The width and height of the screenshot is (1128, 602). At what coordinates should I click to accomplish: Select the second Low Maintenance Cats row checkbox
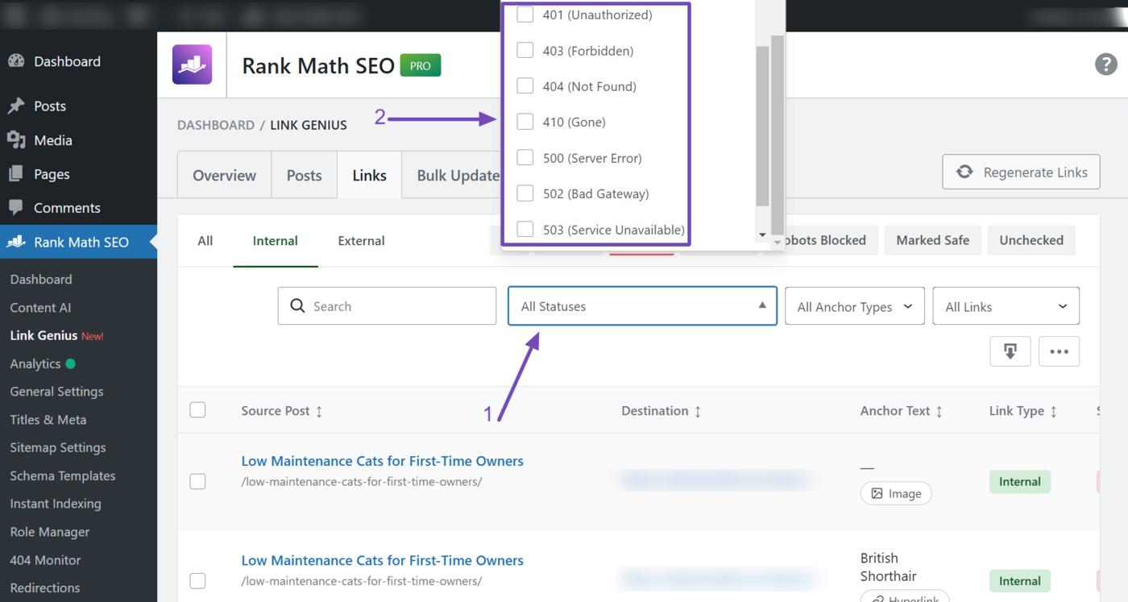(197, 580)
